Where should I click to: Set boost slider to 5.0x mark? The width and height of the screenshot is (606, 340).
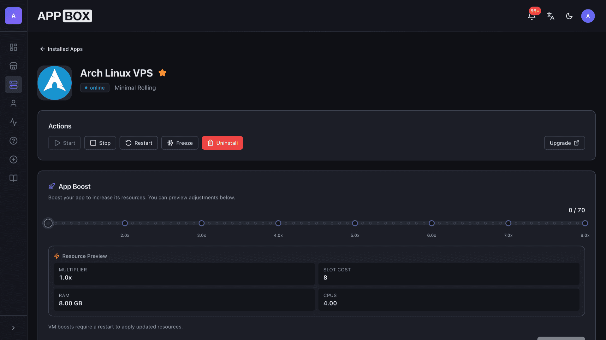click(355, 223)
